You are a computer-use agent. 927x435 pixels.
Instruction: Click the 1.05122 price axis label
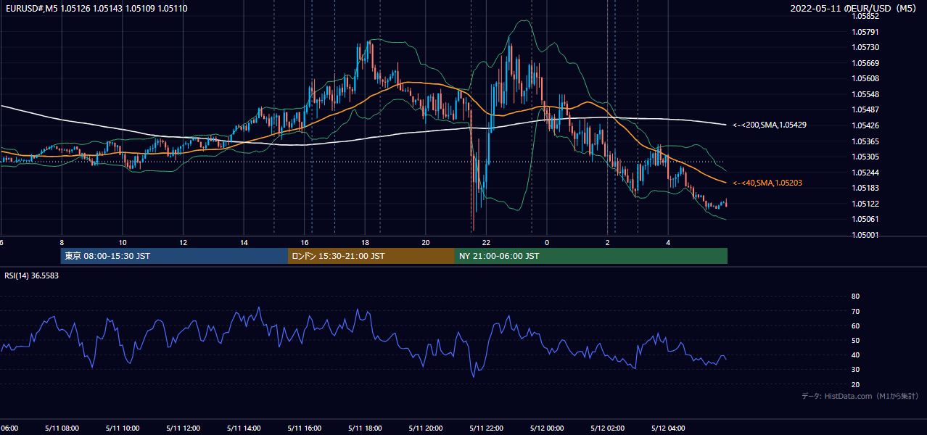click(x=865, y=204)
